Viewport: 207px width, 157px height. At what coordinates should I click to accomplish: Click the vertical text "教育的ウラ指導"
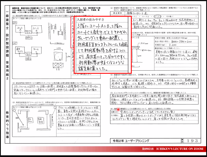click(7, 125)
